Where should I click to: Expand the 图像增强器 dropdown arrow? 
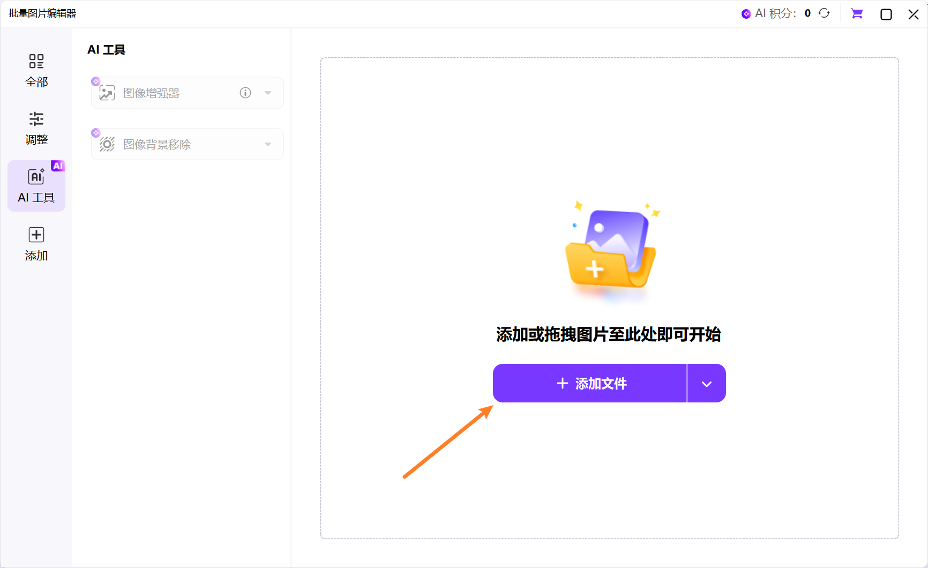(x=268, y=92)
